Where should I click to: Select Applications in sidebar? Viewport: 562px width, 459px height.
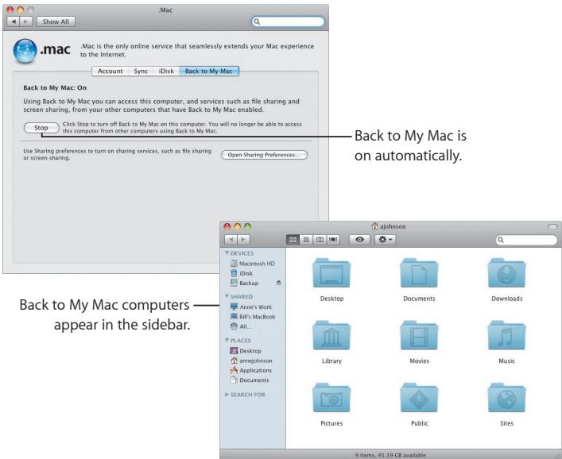click(x=251, y=370)
